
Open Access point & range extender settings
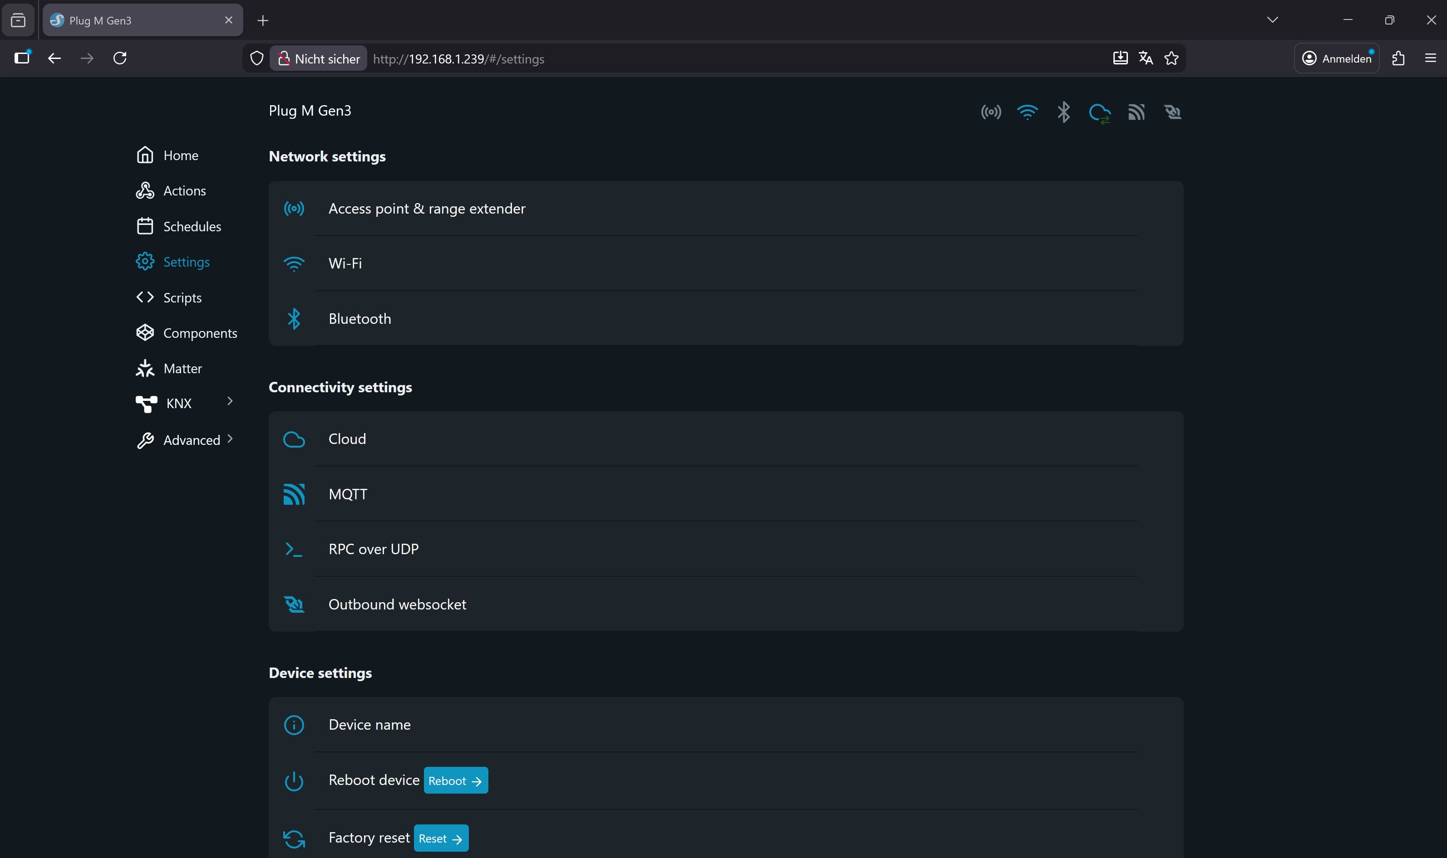426,209
